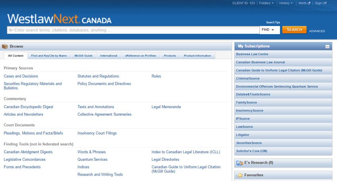Open Legal Directories
337x181 pixels.
[165, 160]
